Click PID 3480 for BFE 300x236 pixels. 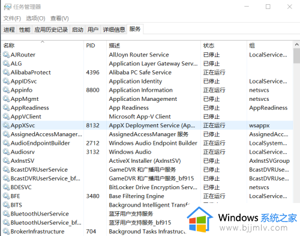92,196
